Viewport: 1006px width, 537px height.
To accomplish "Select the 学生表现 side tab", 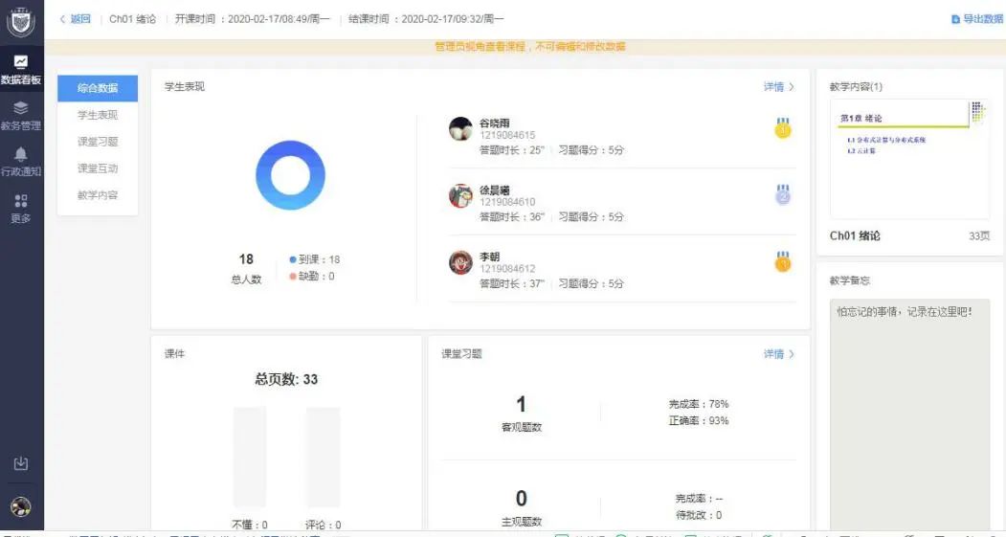I will [x=98, y=115].
